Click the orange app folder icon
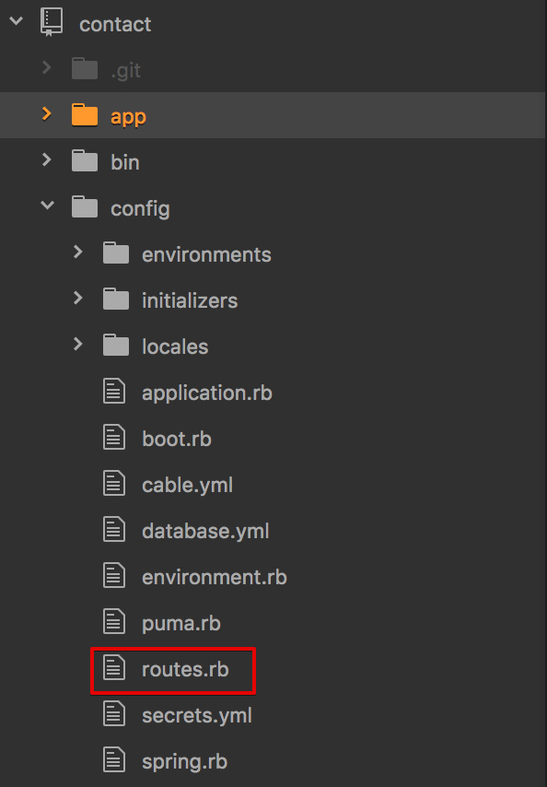This screenshot has width=547, height=787. pos(84,114)
